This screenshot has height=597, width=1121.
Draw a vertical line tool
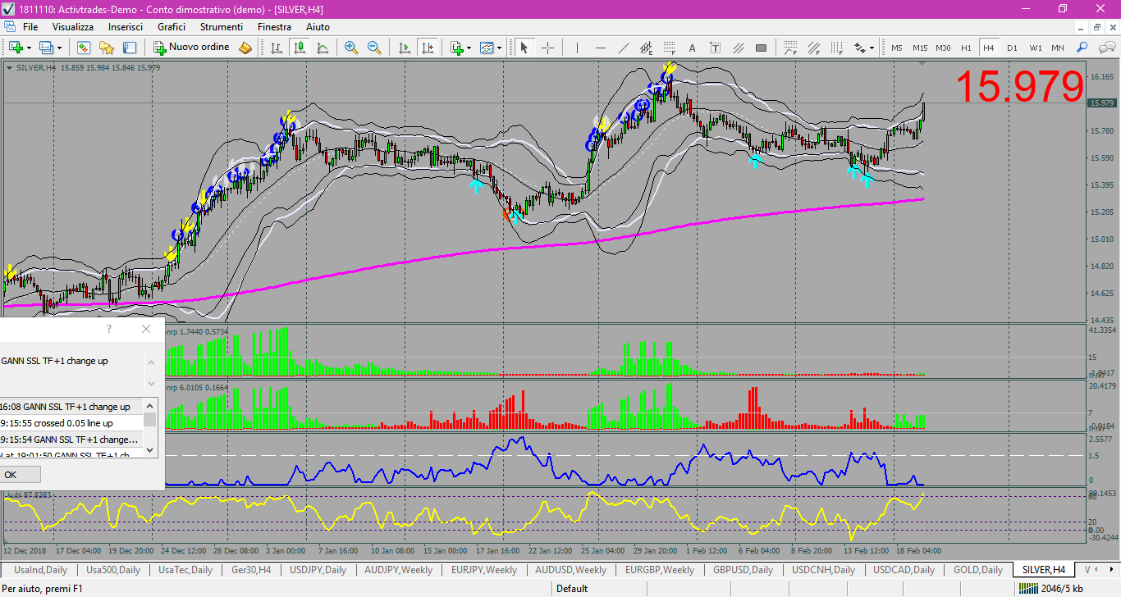coord(577,48)
